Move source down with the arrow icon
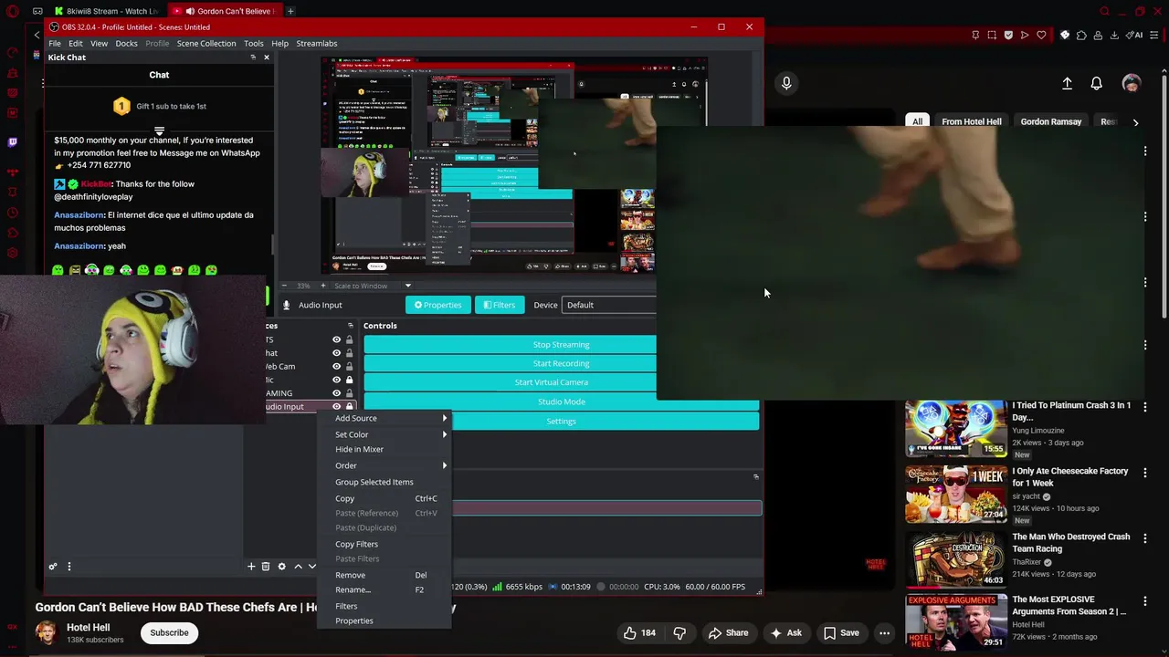The image size is (1169, 657). (312, 567)
